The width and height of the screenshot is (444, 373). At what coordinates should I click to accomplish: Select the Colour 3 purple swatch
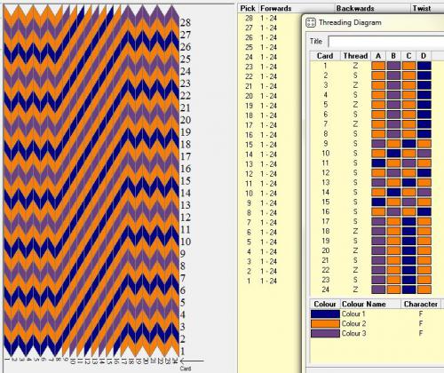tap(325, 333)
